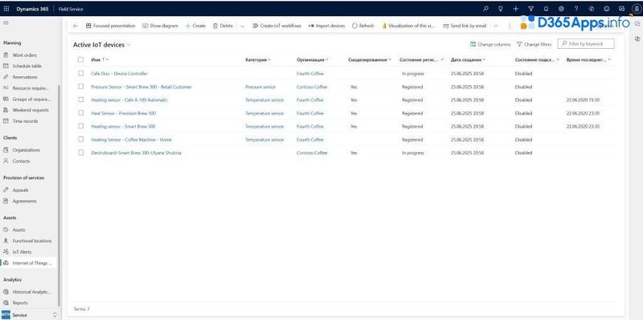Open Pressure sensor category link

(x=260, y=87)
